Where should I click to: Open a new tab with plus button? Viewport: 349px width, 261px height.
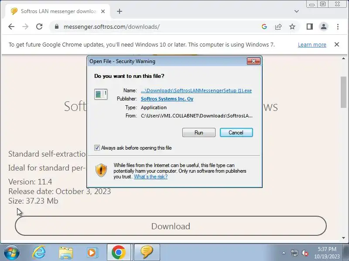pos(120,11)
